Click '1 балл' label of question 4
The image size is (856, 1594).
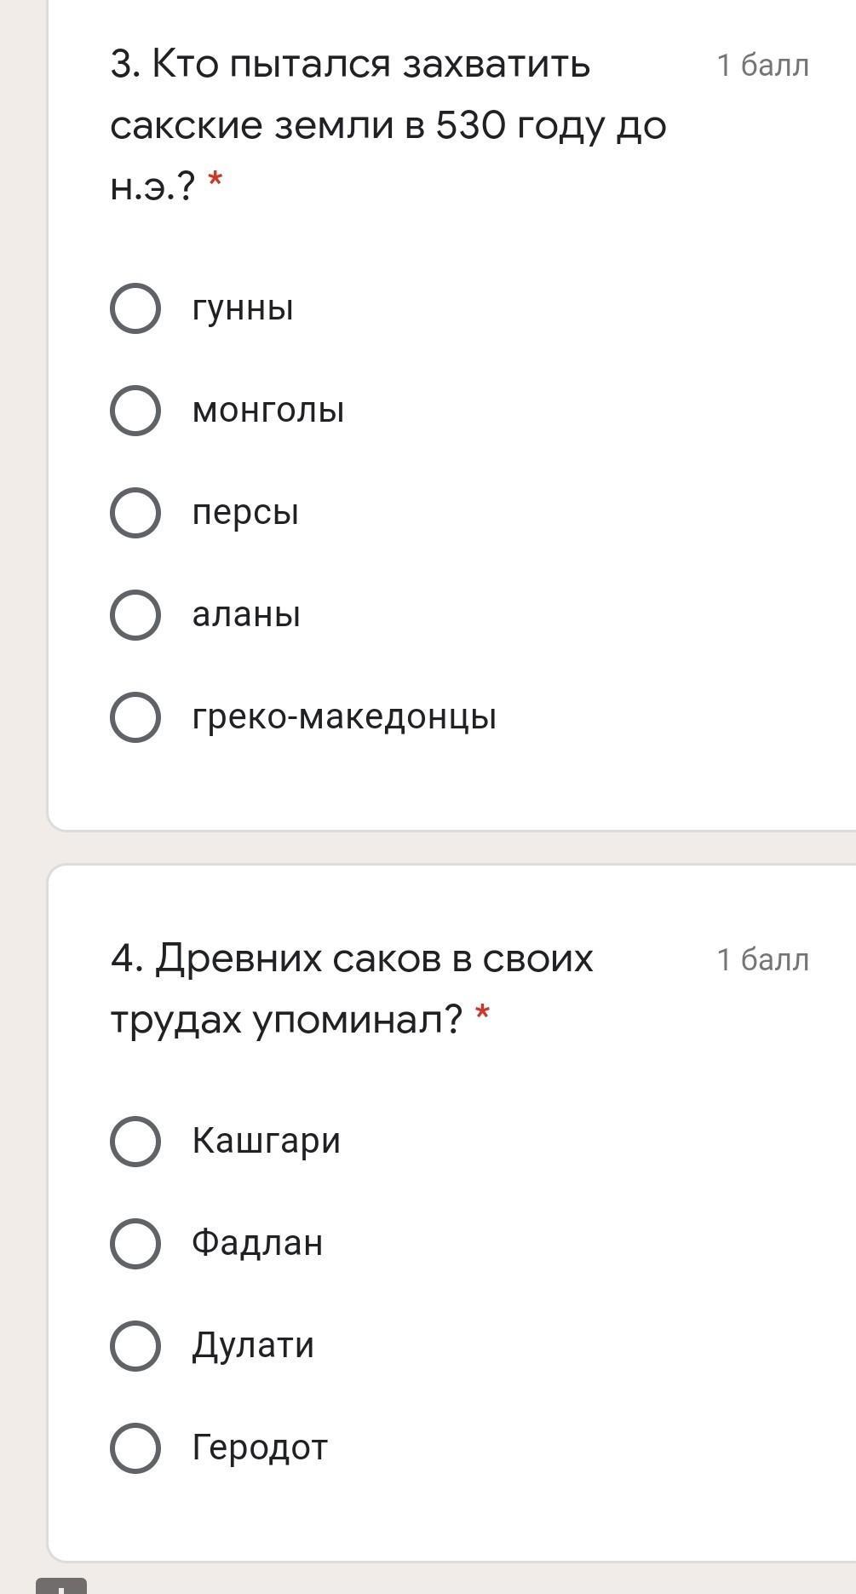(762, 960)
